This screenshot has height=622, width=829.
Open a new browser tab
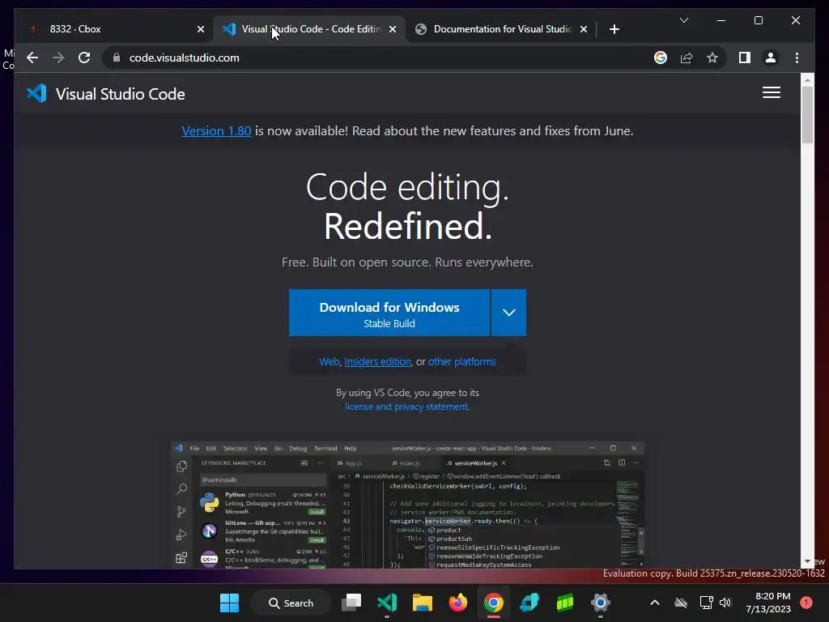614,29
